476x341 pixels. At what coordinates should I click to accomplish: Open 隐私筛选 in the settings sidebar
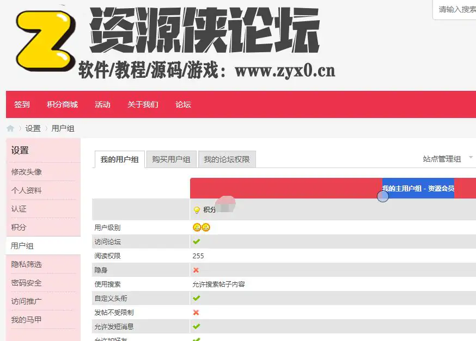[x=26, y=264]
